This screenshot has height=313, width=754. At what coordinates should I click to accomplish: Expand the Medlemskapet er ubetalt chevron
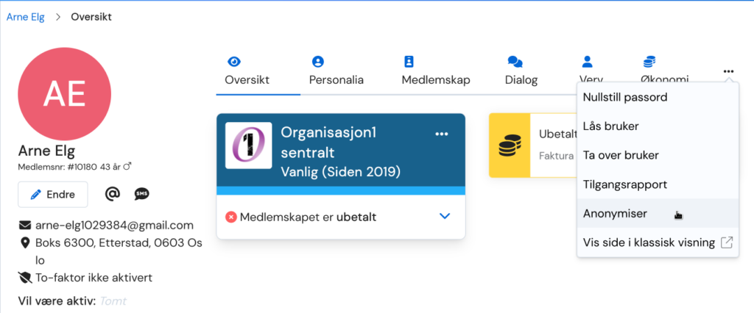pos(445,217)
